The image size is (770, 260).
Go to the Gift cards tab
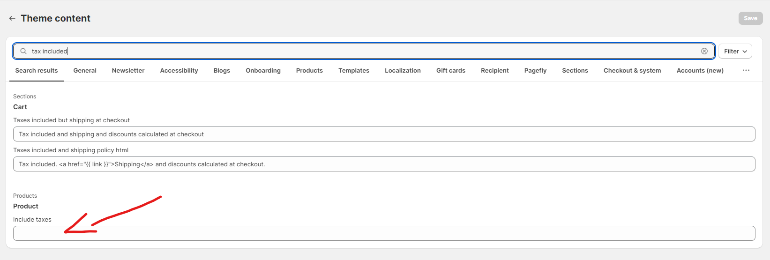point(450,70)
